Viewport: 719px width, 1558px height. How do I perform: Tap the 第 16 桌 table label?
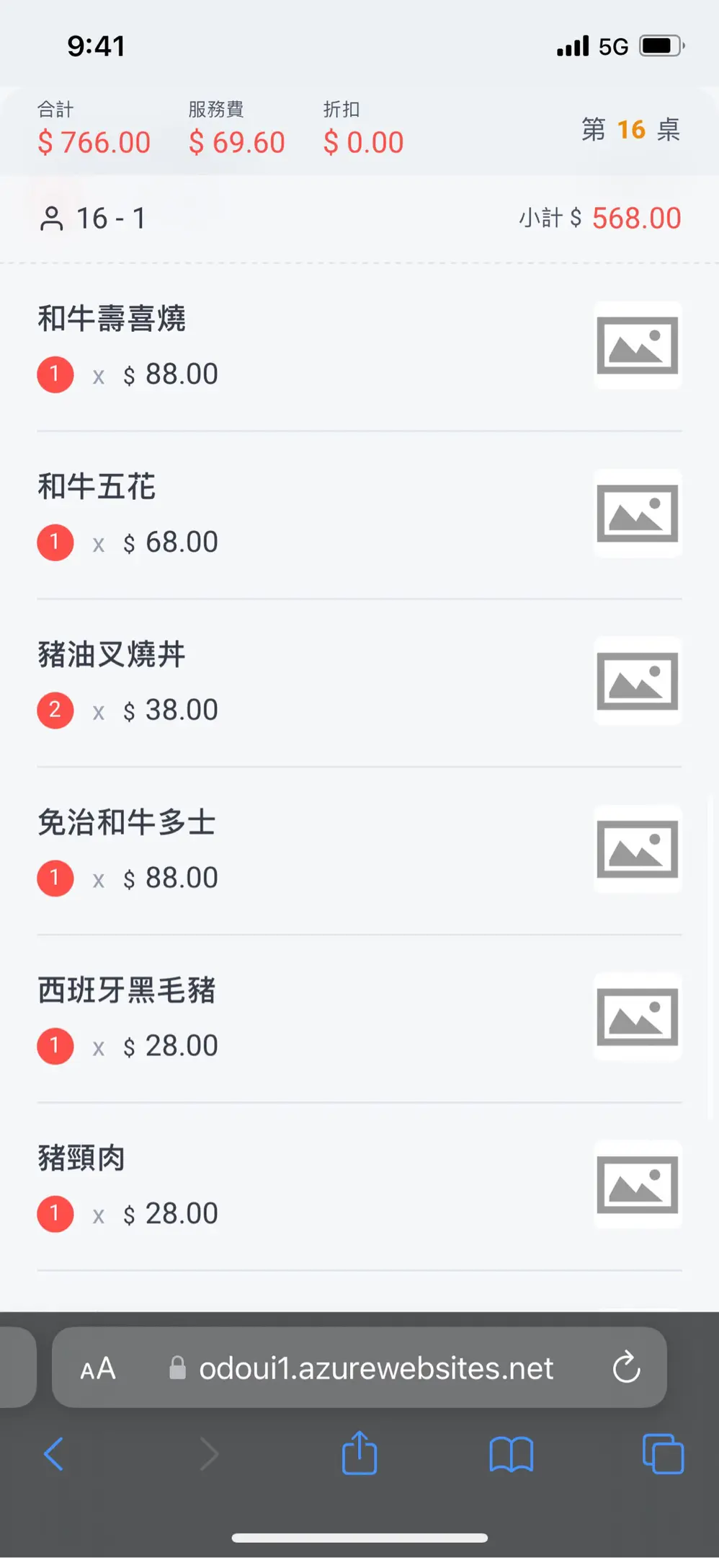[630, 130]
